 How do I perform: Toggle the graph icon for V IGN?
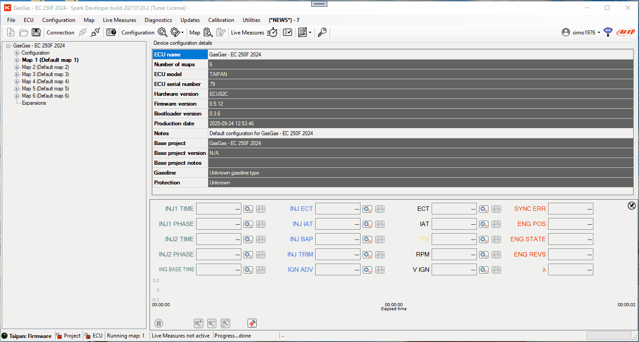496,270
